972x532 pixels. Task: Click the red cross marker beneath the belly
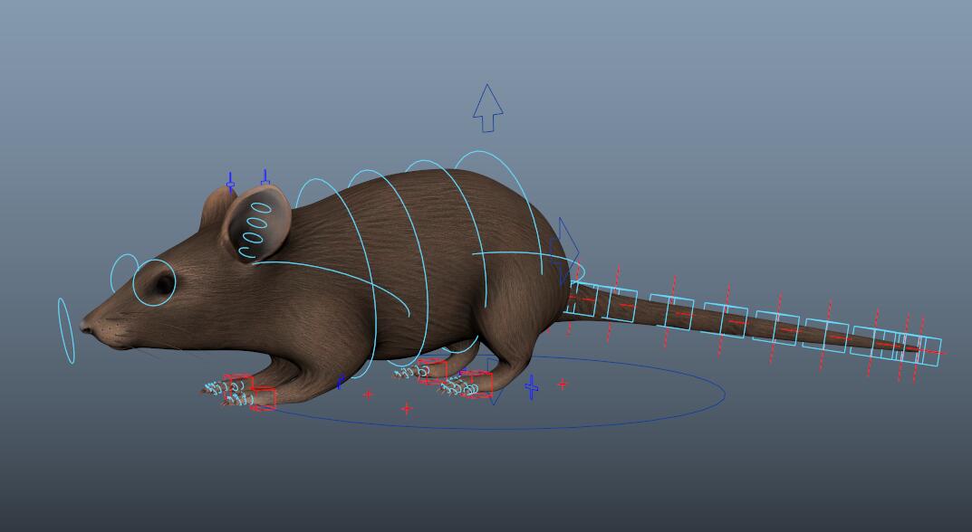368,394
